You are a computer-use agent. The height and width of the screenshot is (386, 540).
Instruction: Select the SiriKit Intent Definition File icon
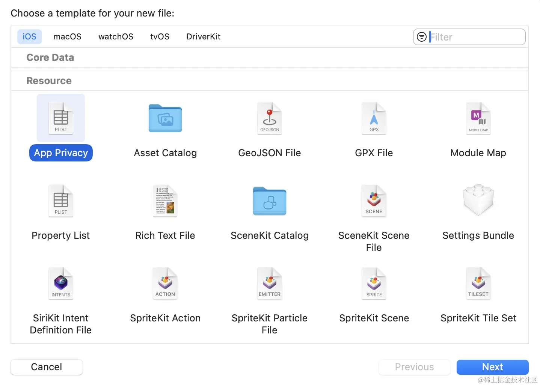[x=61, y=283]
